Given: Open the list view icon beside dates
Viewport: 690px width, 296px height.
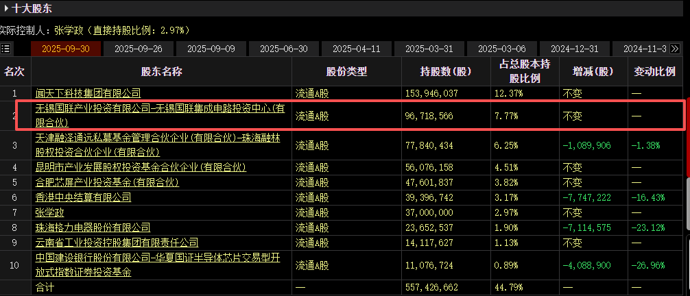Looking at the screenshot, I should [5, 49].
